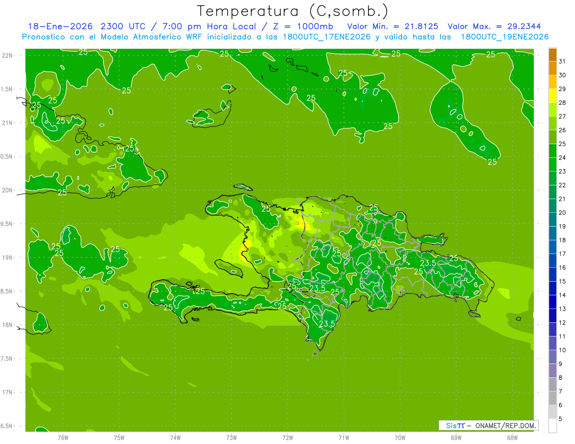Click the valid-until text '1800UTC_19ENE2026'

point(505,37)
